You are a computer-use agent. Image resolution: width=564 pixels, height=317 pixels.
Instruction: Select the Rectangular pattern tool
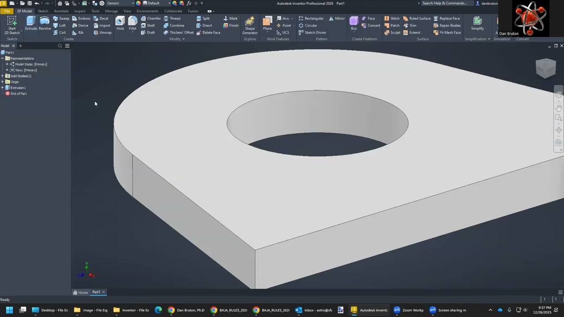point(311,18)
